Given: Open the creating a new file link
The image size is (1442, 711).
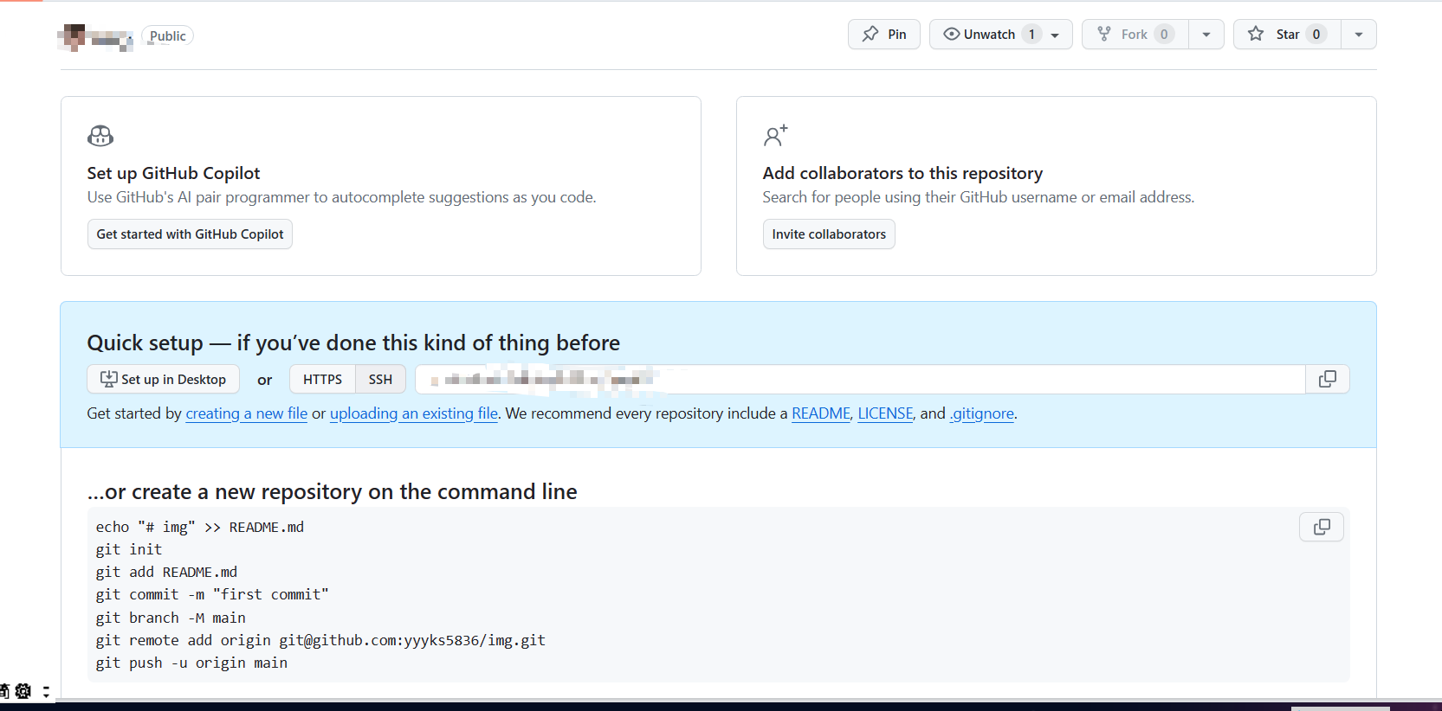Looking at the screenshot, I should (247, 413).
